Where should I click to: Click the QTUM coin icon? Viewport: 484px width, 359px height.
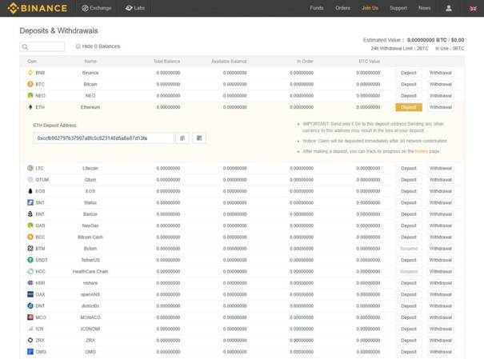(x=30, y=179)
